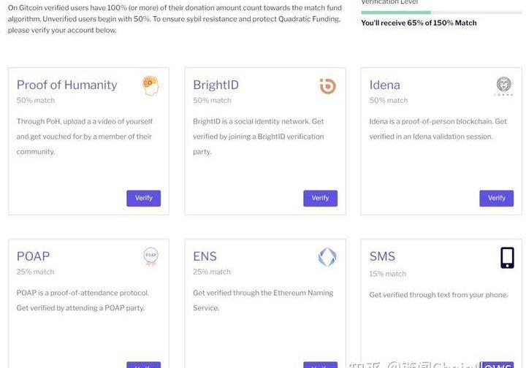Click the ENS Verify button

coord(321,365)
